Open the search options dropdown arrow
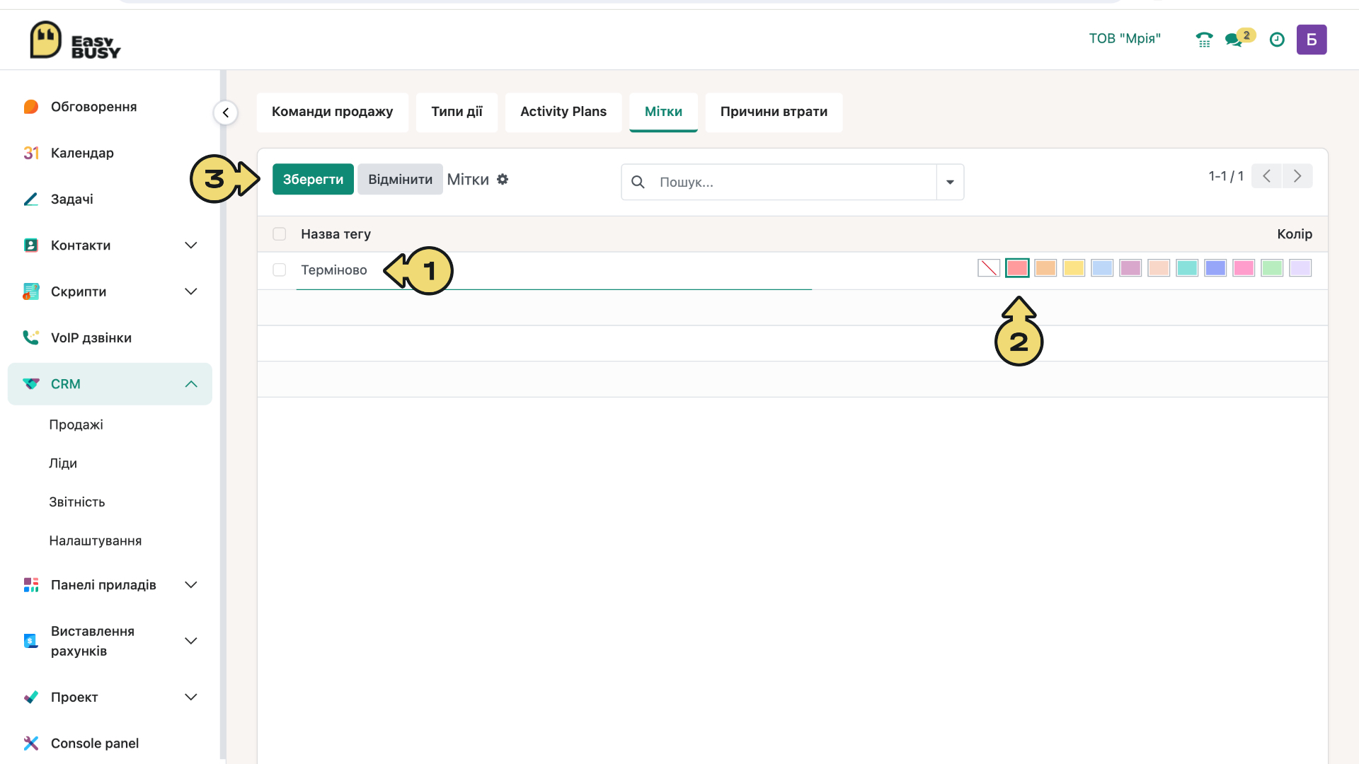The image size is (1359, 764). [x=950, y=183]
